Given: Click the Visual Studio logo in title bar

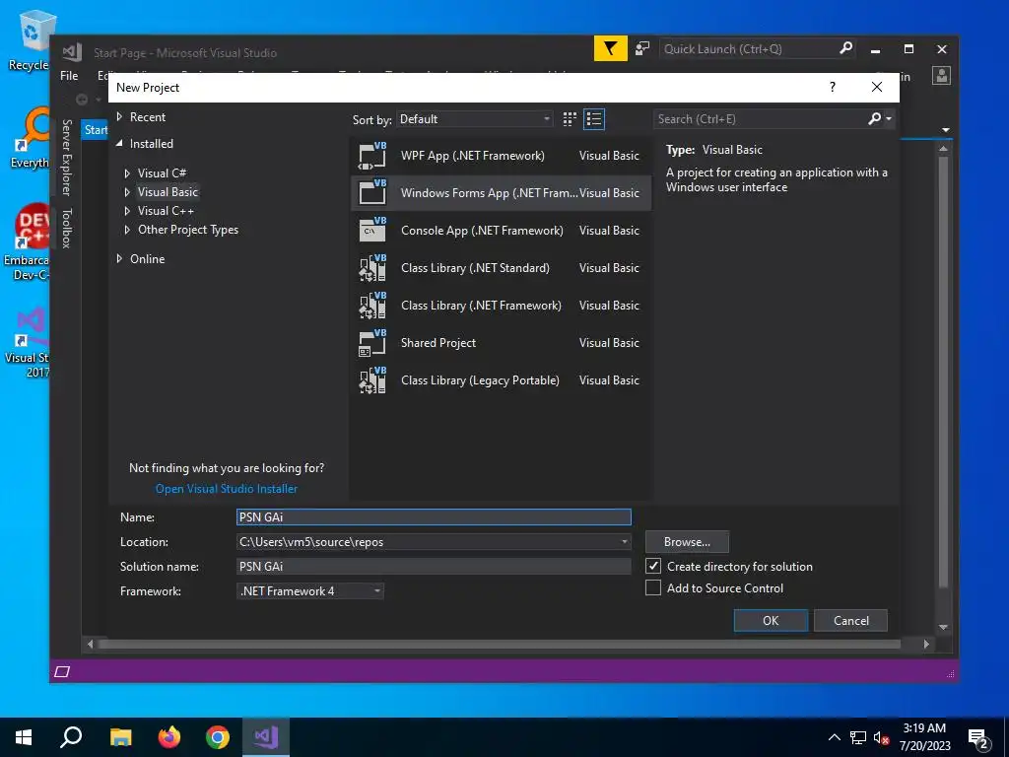Looking at the screenshot, I should pyautogui.click(x=72, y=51).
